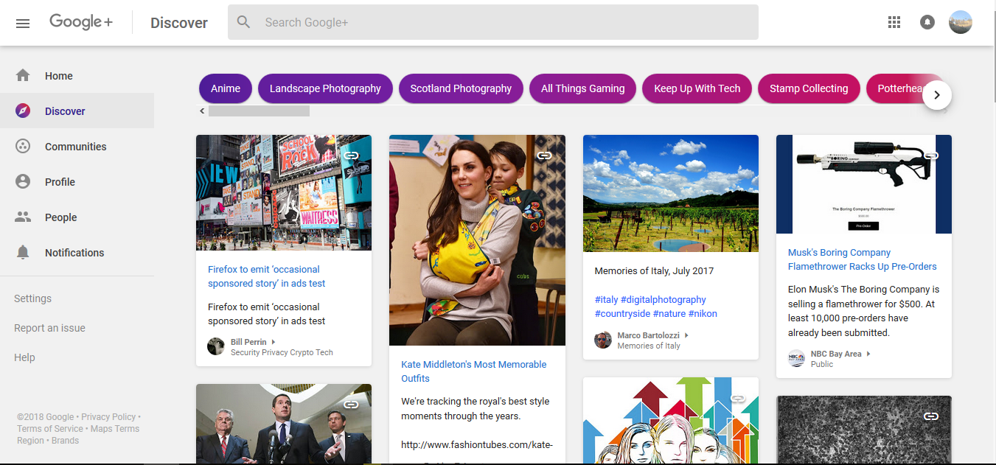Click the search magnifier icon
Screen dimensions: 996x465
point(244,22)
